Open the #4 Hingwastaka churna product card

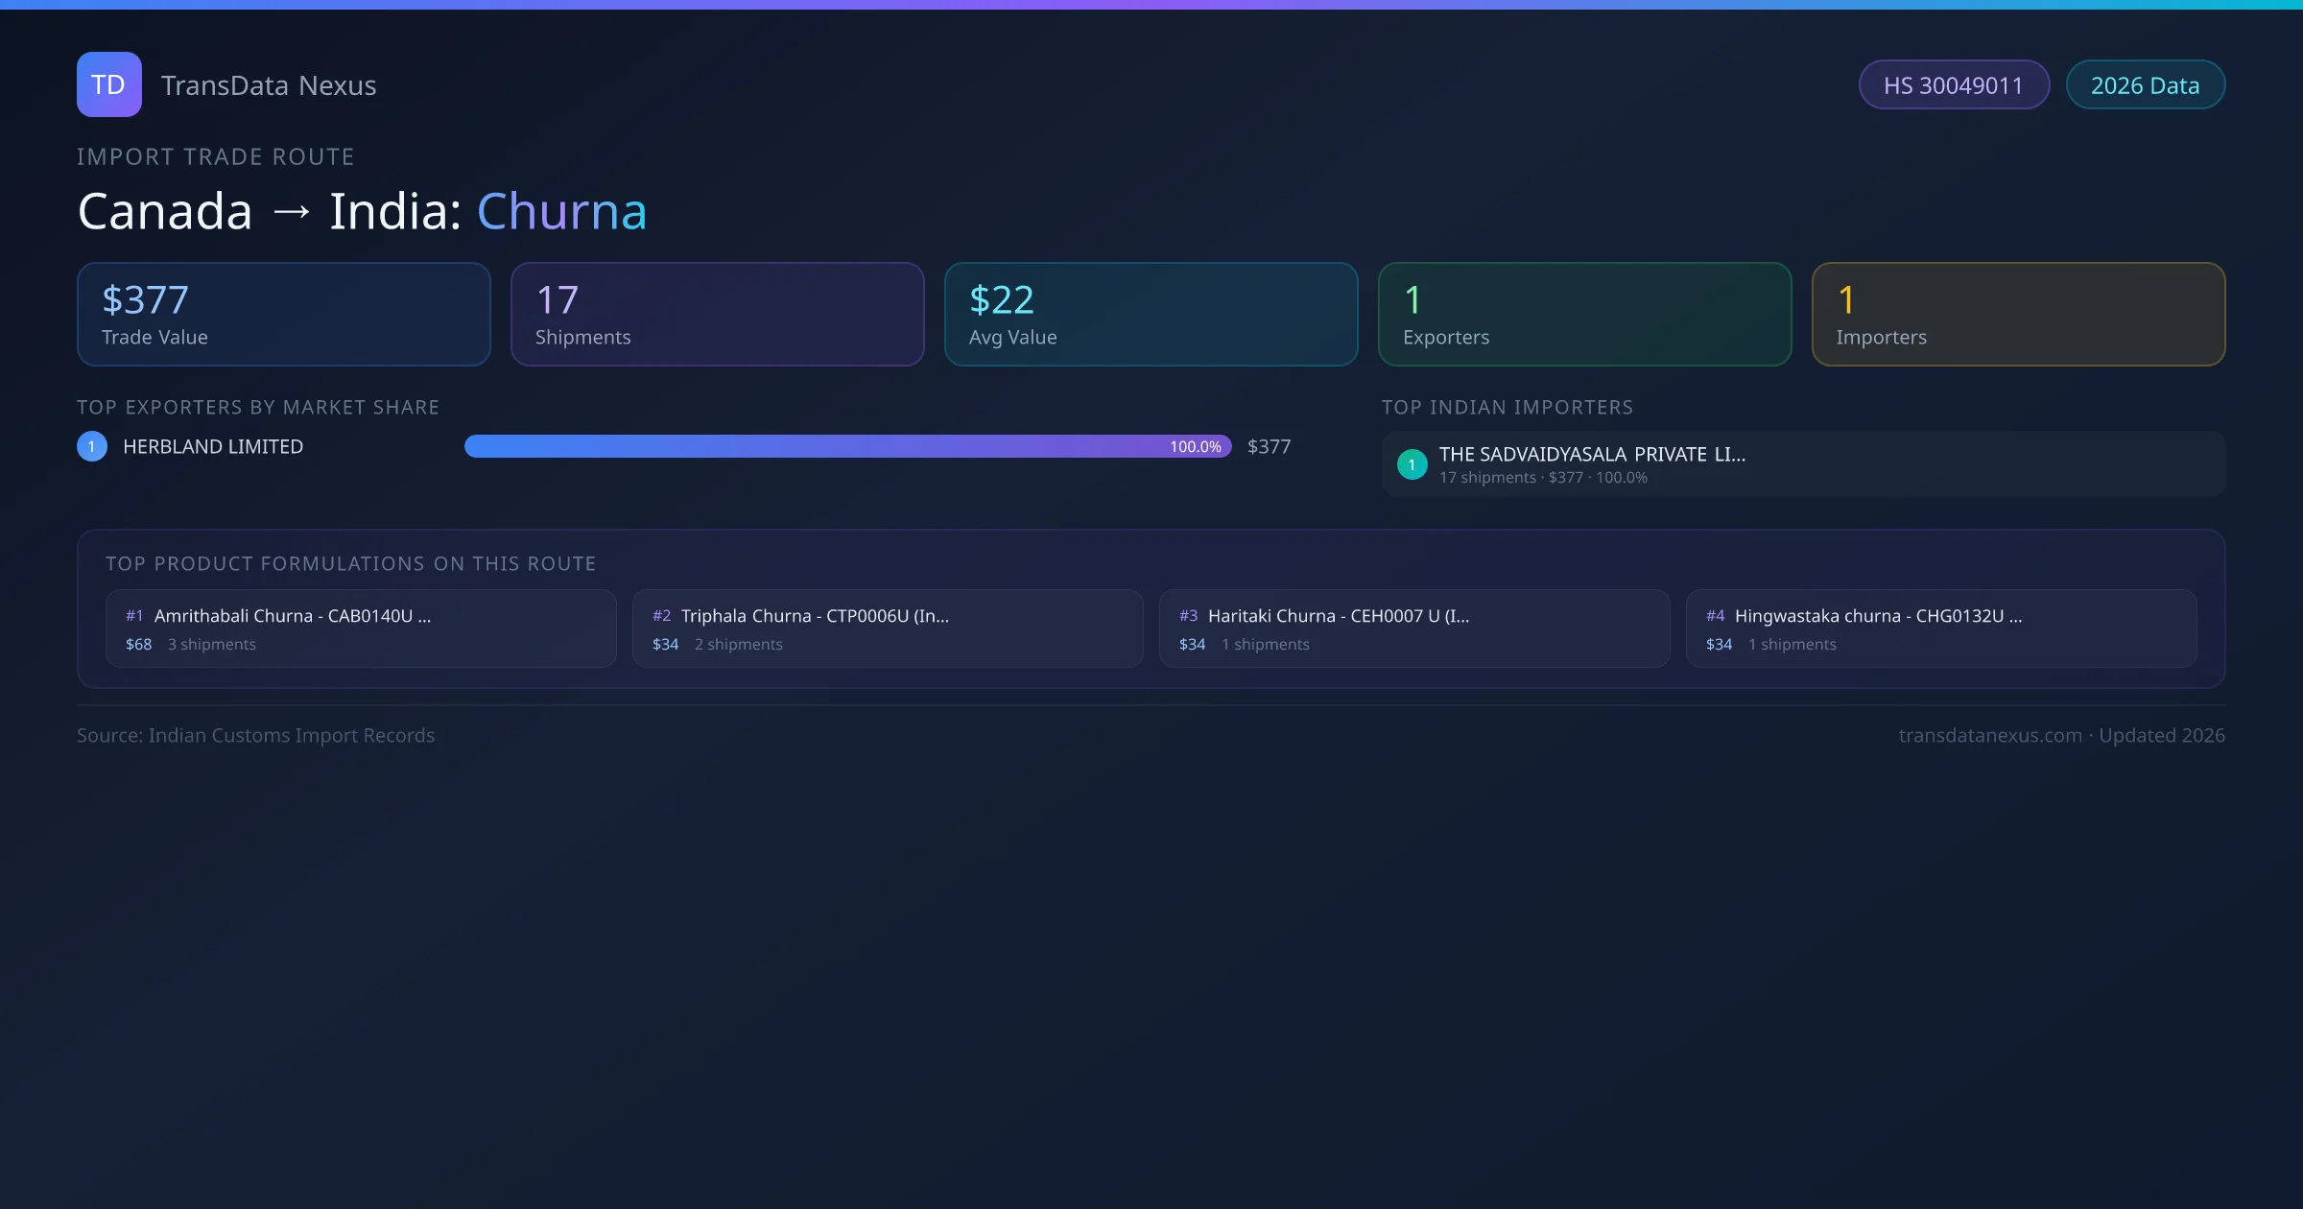tap(1941, 628)
